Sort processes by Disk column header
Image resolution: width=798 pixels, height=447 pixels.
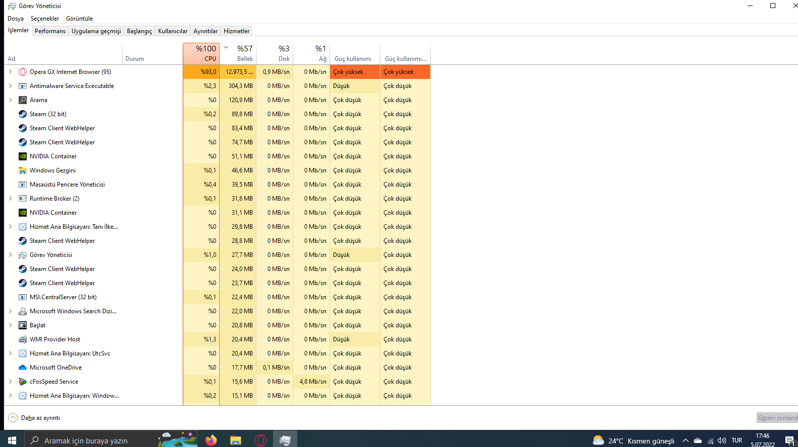pyautogui.click(x=275, y=54)
